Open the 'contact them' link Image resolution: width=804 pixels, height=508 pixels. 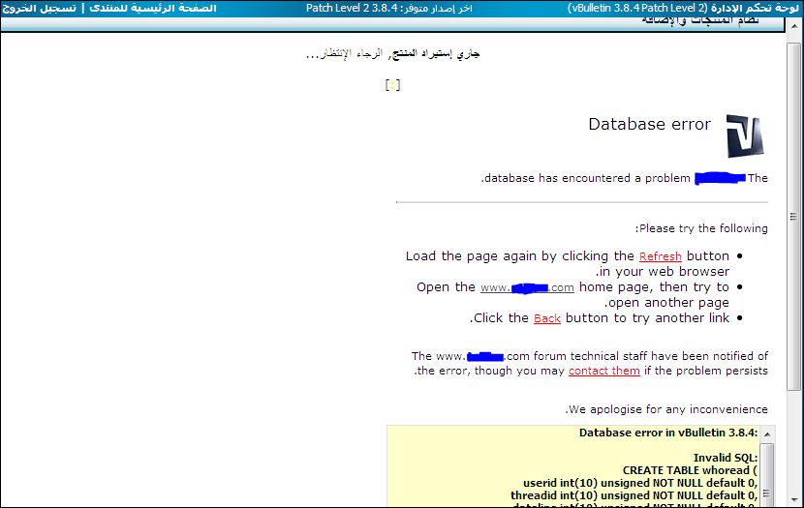tap(603, 371)
